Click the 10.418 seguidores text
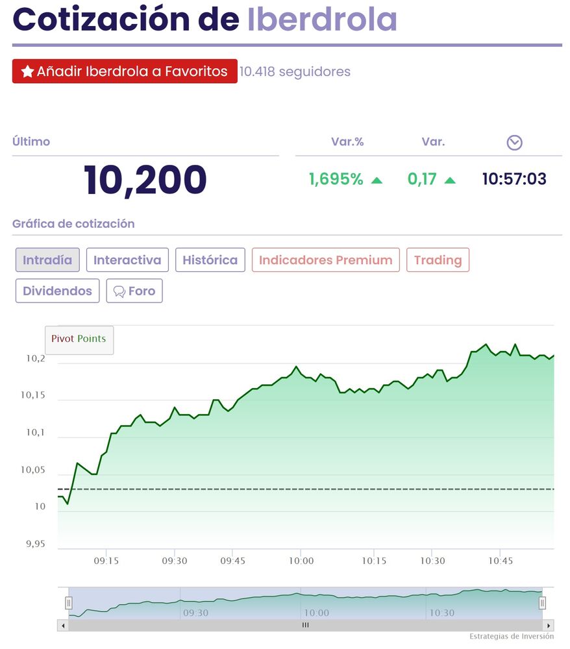The image size is (570, 649). [x=295, y=71]
